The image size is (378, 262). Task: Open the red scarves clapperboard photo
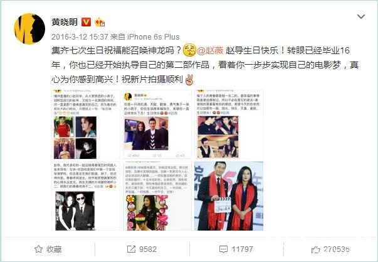pyautogui.click(x=229, y=196)
